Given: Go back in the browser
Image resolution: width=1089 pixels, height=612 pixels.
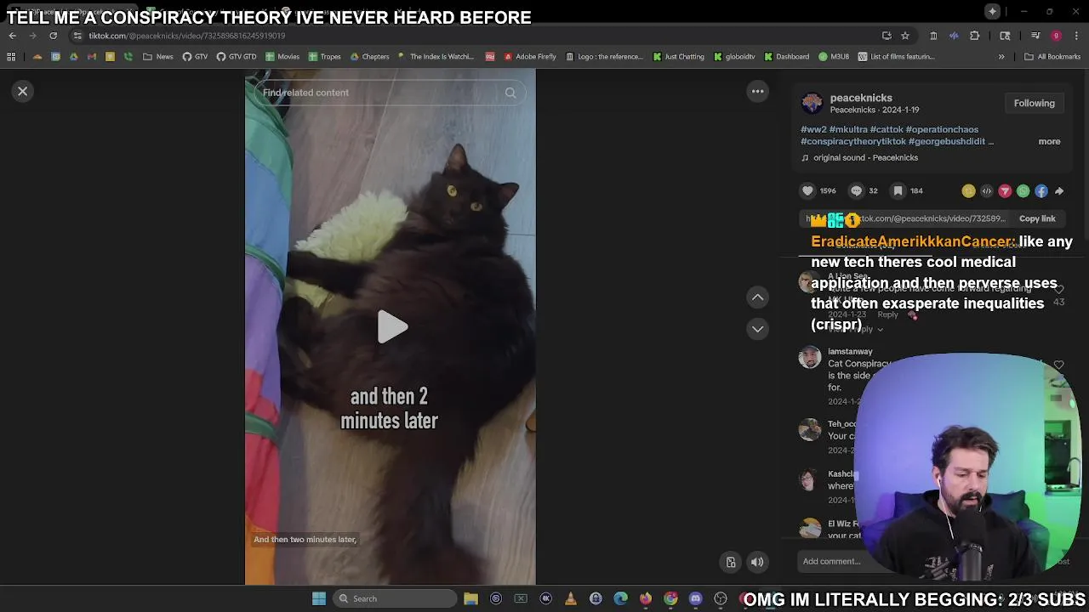Looking at the screenshot, I should point(12,36).
